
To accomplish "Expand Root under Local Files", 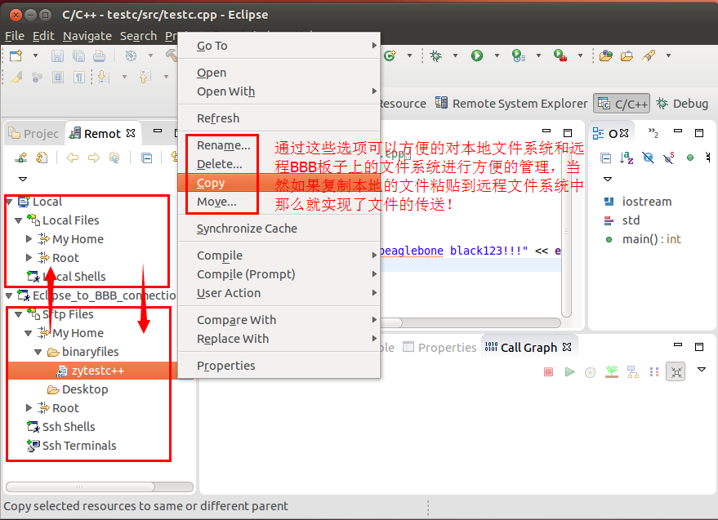I will [29, 258].
